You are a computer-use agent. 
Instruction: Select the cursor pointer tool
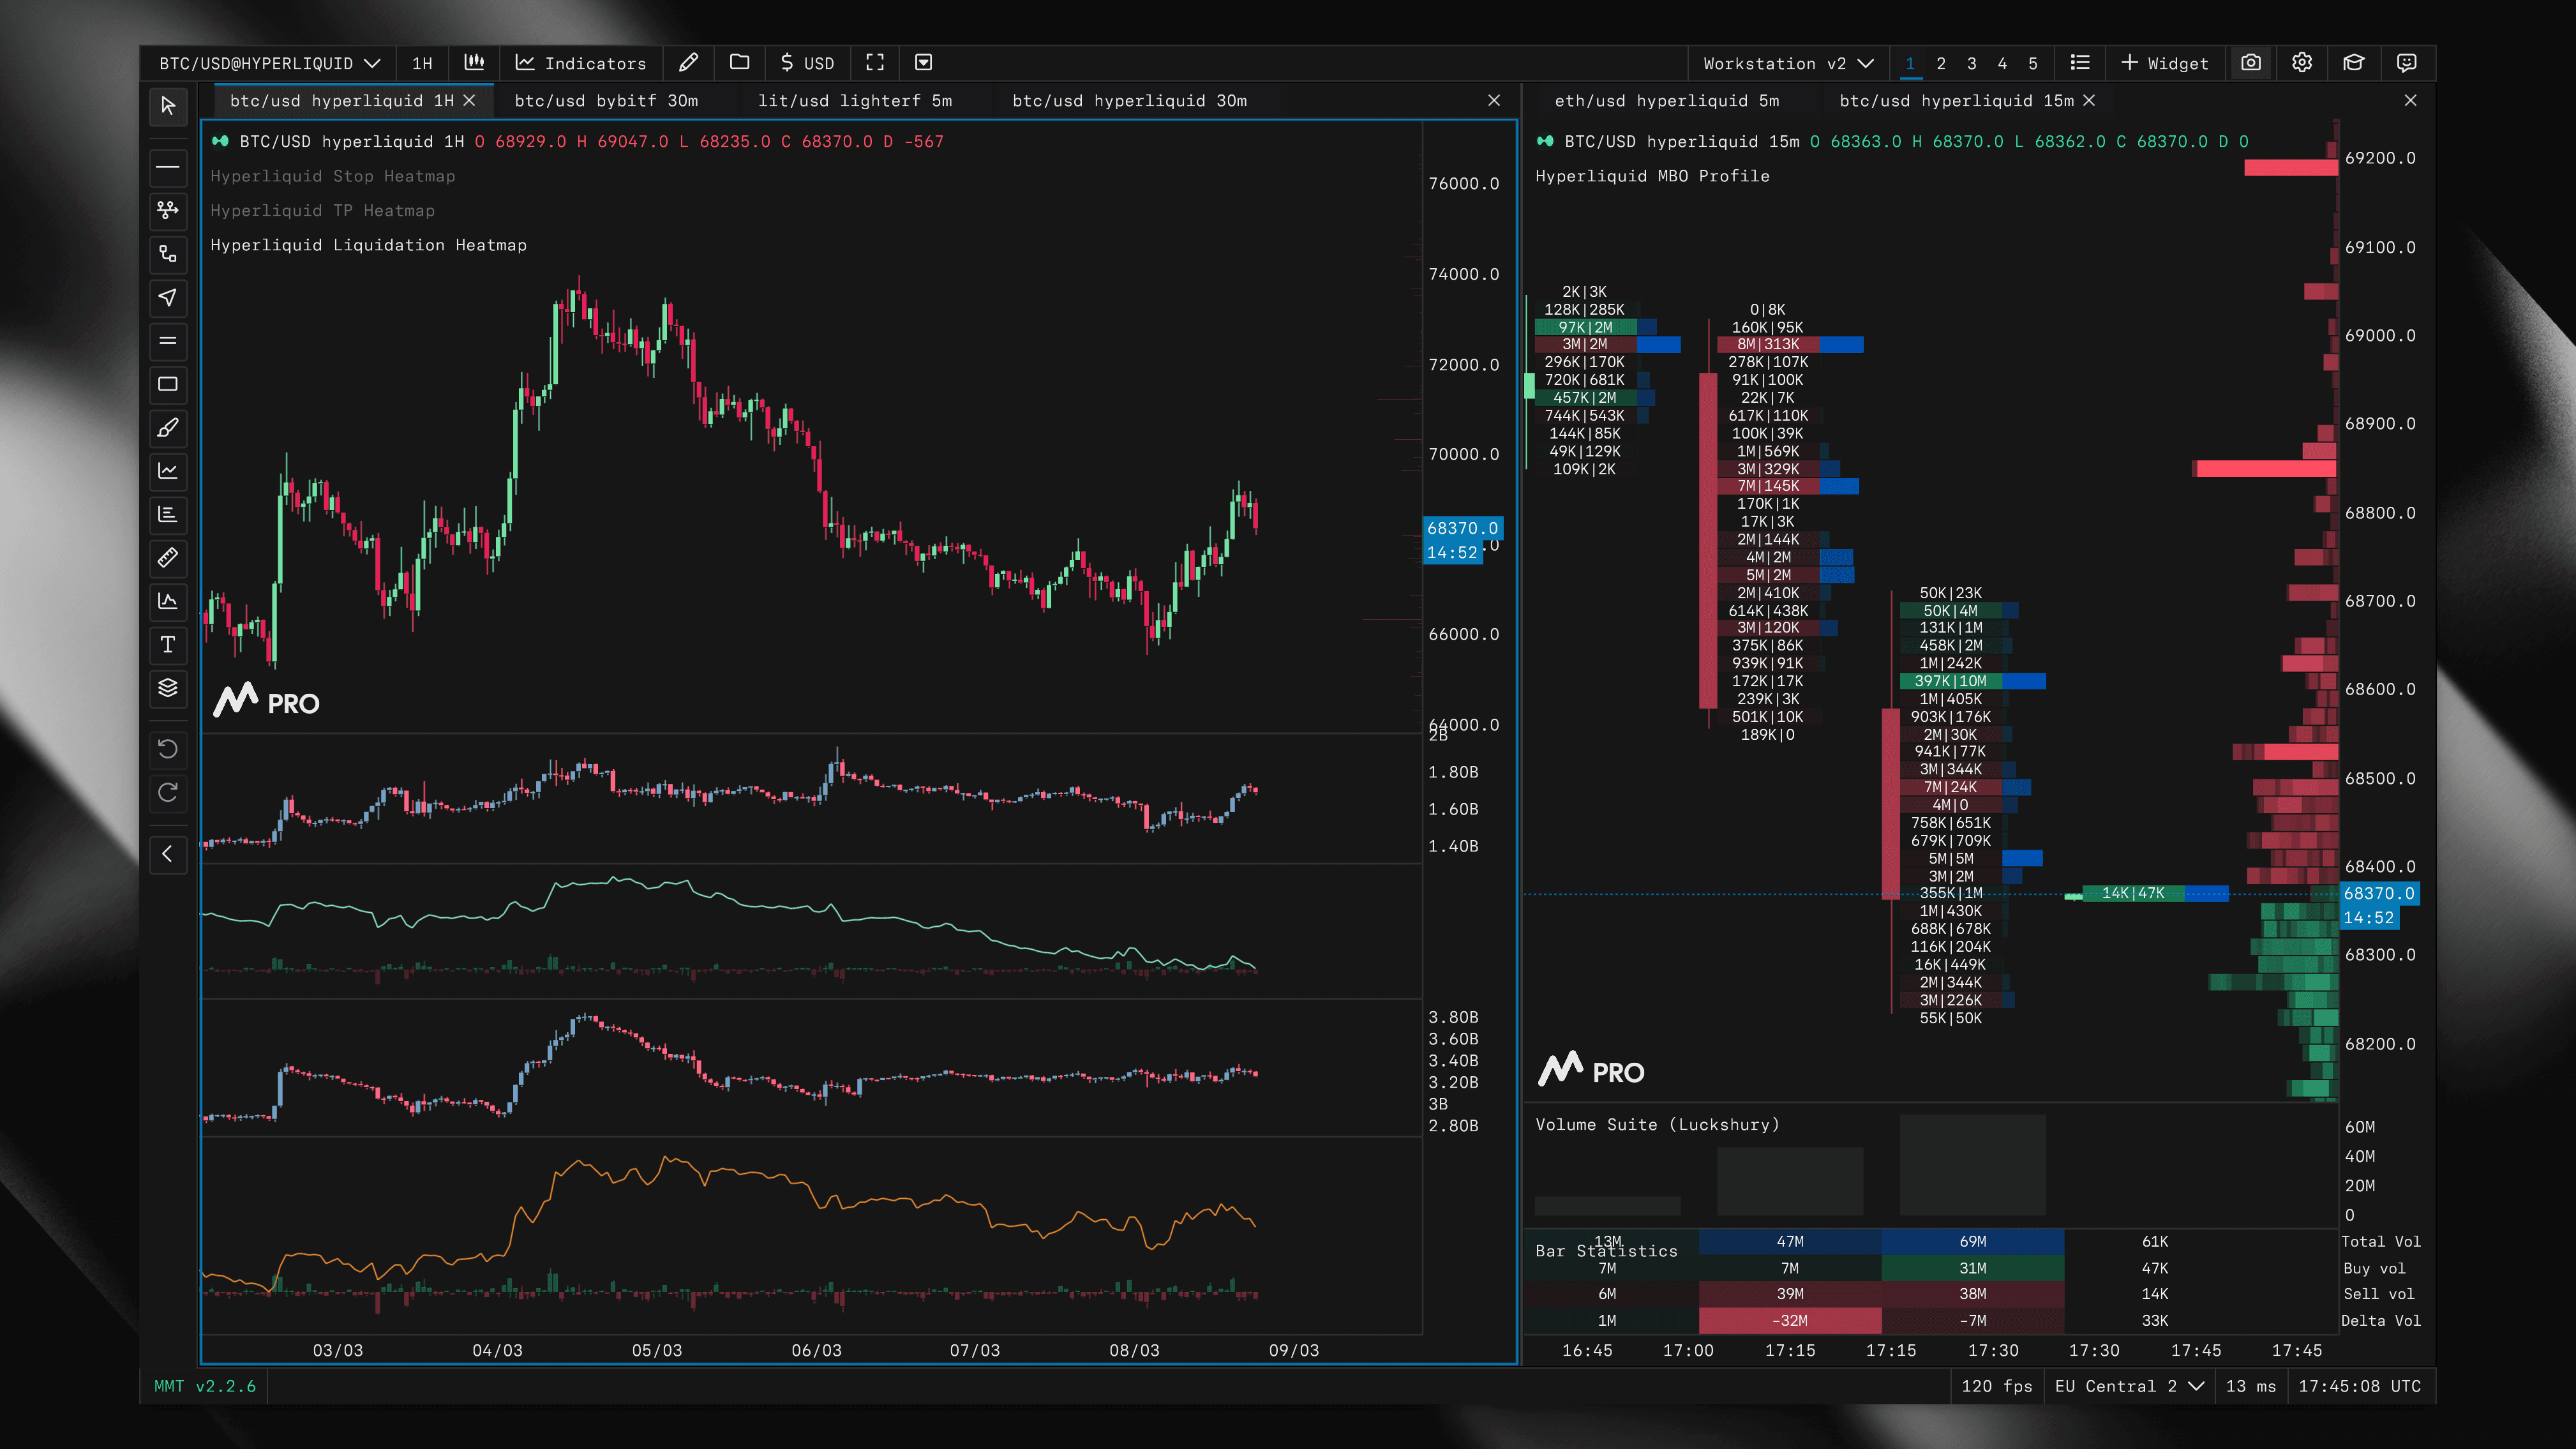(168, 106)
